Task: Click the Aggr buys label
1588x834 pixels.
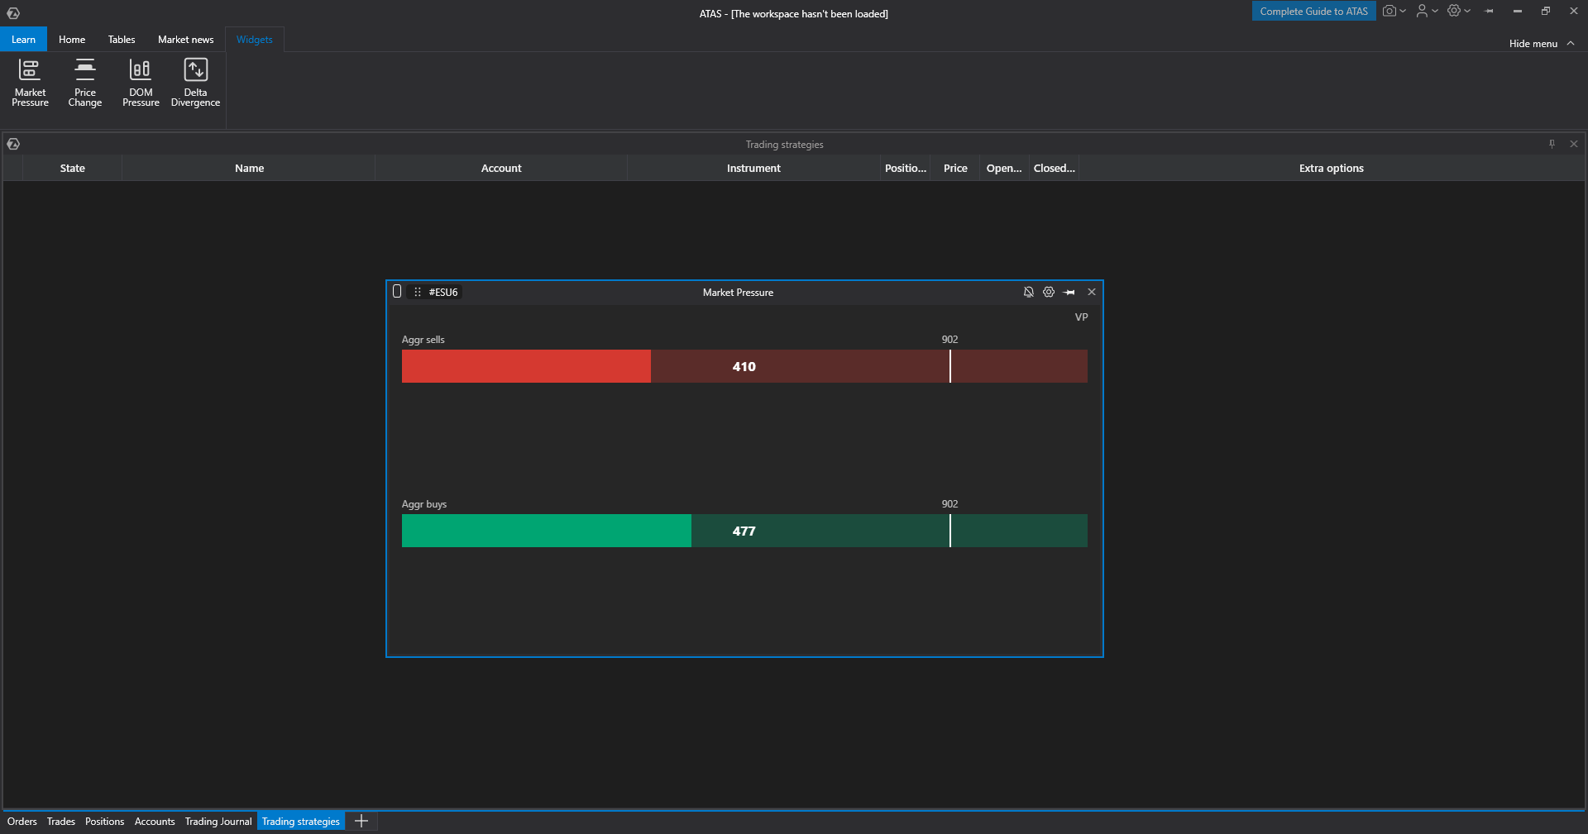Action: 424,504
